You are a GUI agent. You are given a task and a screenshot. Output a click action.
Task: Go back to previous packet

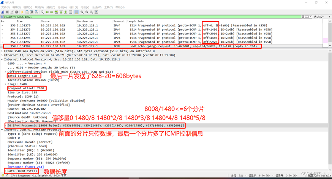click(x=47, y=12)
